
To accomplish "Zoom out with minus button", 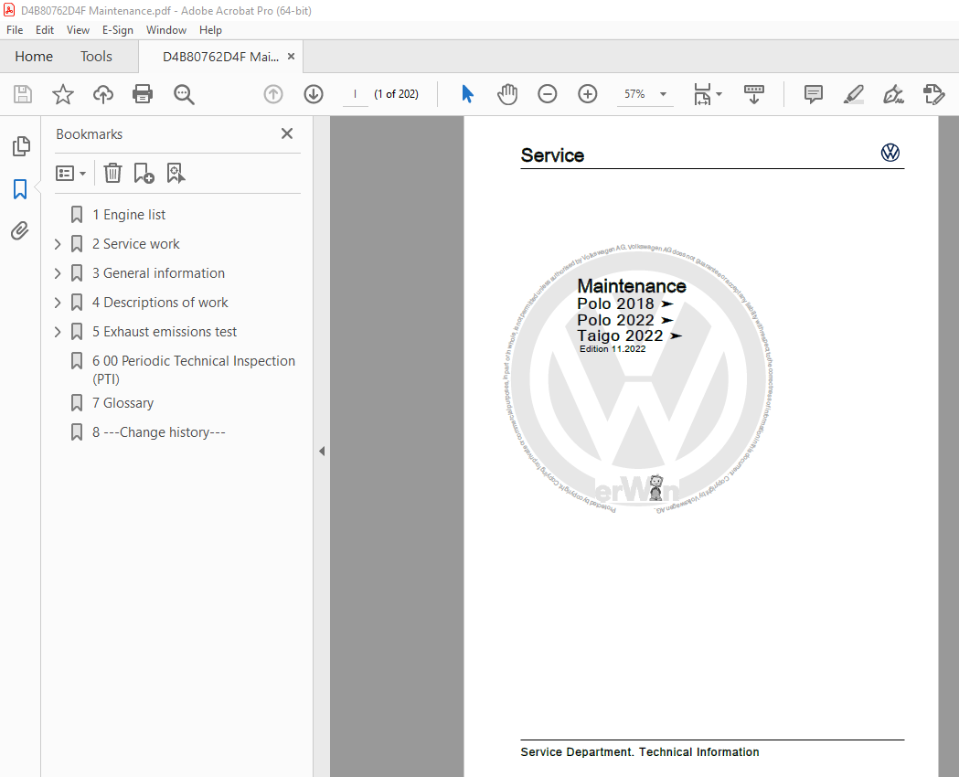I will [548, 94].
